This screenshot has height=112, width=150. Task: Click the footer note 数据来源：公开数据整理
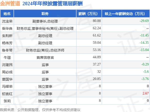tap(19, 110)
